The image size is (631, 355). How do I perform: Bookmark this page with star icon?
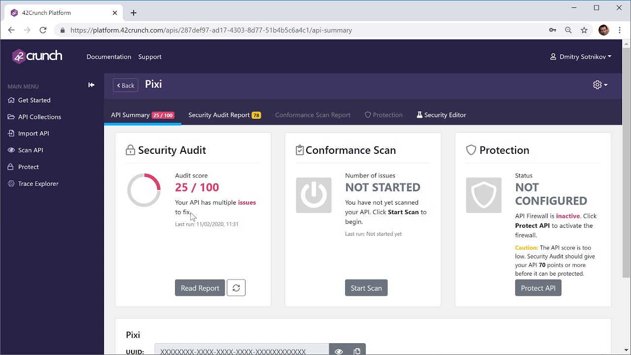click(584, 30)
